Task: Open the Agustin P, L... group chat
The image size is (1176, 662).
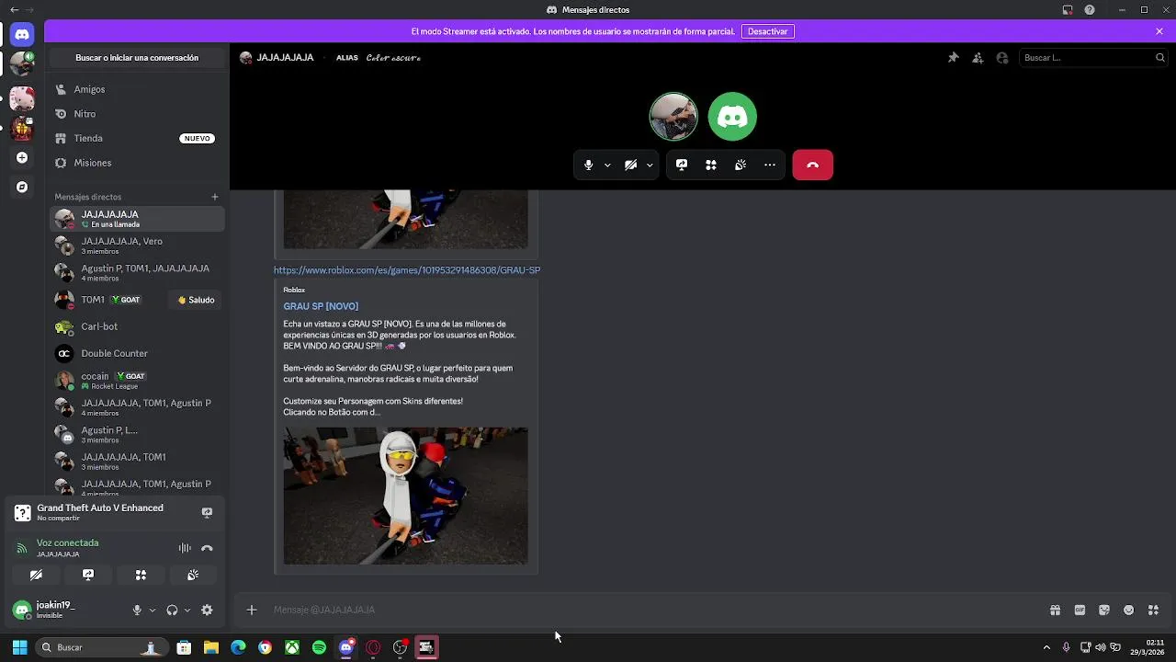Action: (136, 434)
